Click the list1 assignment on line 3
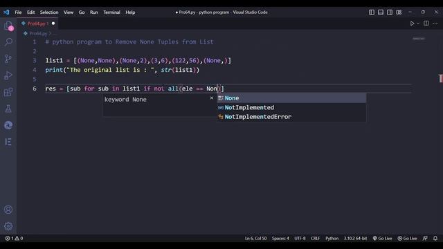This screenshot has height=249, width=443. point(138,60)
